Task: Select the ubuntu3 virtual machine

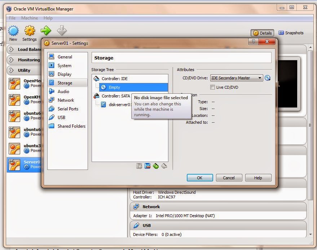Action: [24, 149]
